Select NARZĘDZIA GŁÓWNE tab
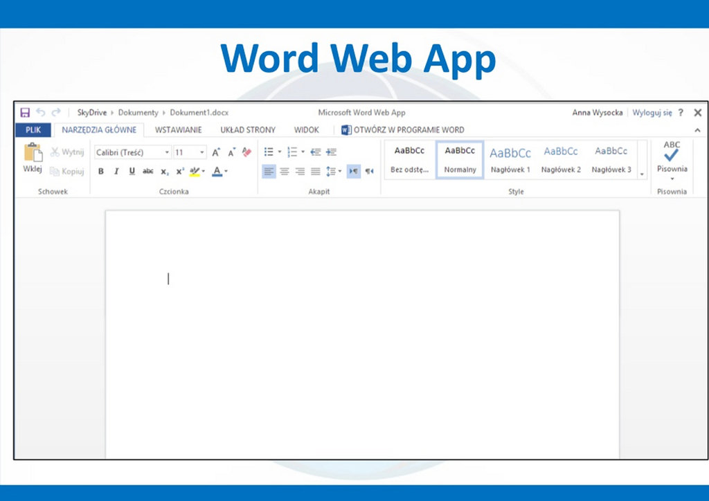The width and height of the screenshot is (709, 501). click(x=99, y=130)
